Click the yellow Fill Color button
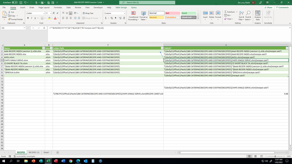The height and width of the screenshot is (164, 292). pos(49,18)
